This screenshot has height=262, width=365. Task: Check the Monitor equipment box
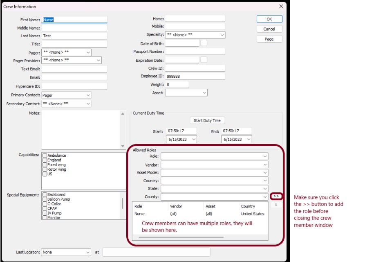coord(45,217)
